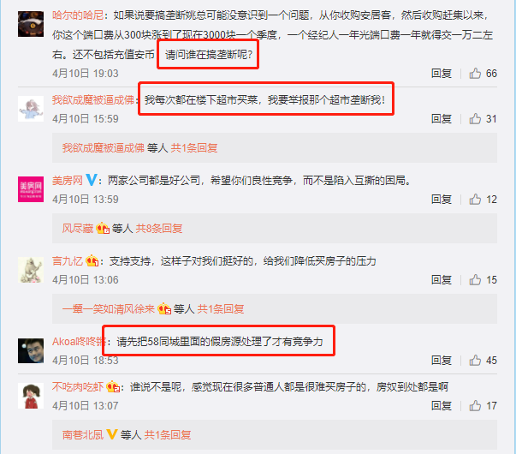516x454 pixels.
Task: Click 美房网's blue V verification badge
Action: [92, 180]
